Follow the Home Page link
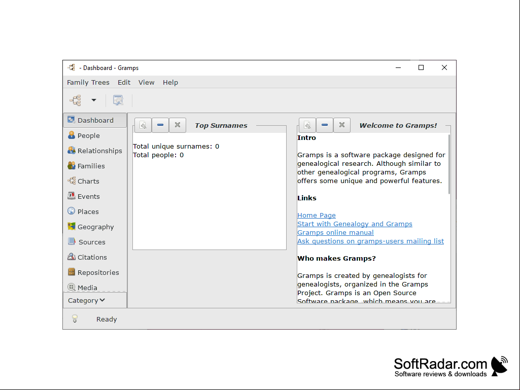 pyautogui.click(x=317, y=215)
